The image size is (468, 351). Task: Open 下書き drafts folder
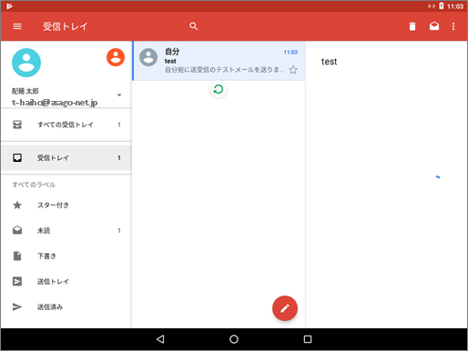[66, 256]
